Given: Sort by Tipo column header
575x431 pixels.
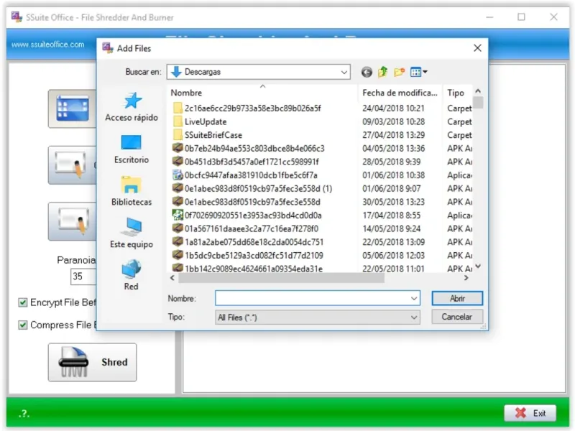Looking at the screenshot, I should (x=456, y=93).
